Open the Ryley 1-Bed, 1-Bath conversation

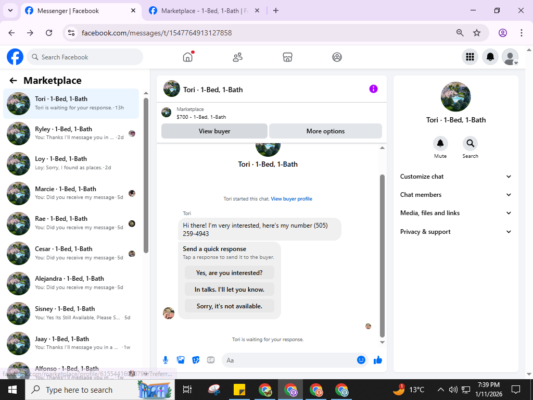pos(71,133)
